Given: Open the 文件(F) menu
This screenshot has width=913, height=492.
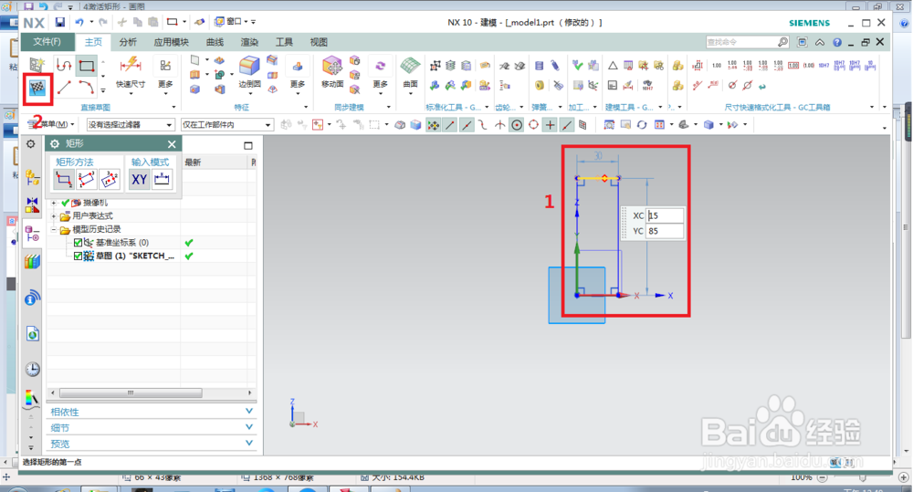Looking at the screenshot, I should pyautogui.click(x=47, y=42).
